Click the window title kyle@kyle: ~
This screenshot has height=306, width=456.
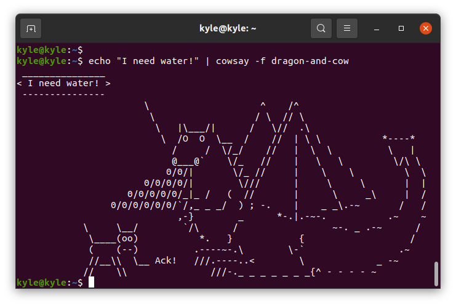pos(228,28)
